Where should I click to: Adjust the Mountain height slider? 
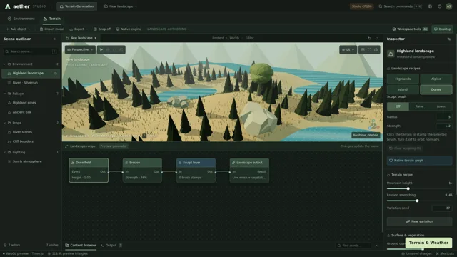click(x=419, y=188)
